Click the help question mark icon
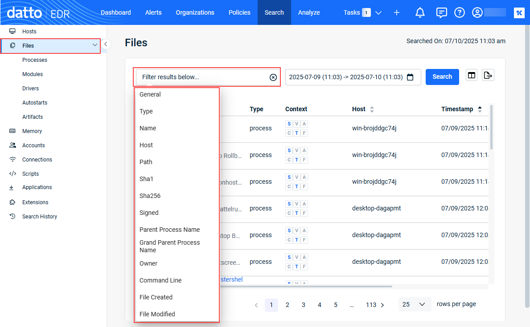The image size is (530, 327). [x=459, y=12]
